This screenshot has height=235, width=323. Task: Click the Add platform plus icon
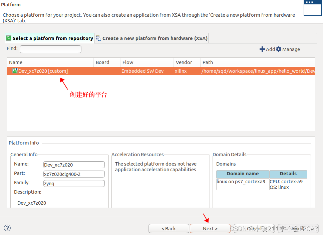pyautogui.click(x=262, y=49)
